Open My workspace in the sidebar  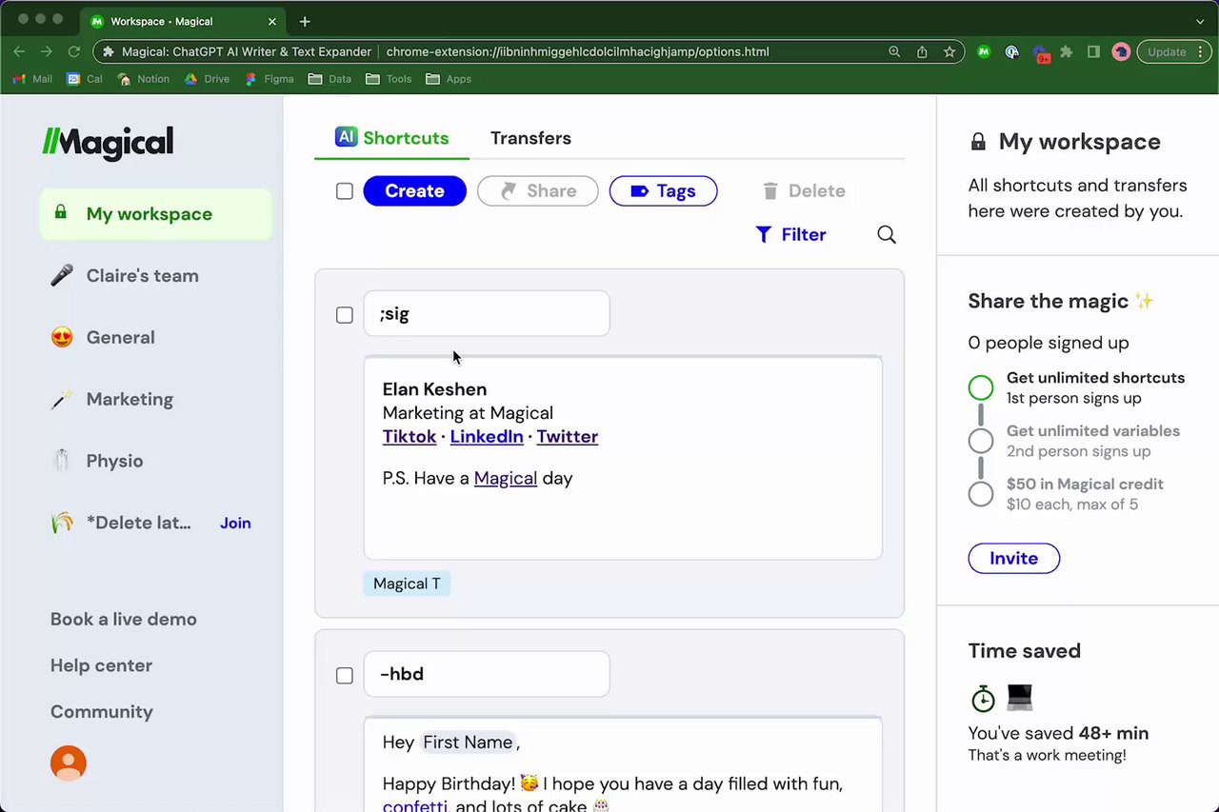[155, 214]
